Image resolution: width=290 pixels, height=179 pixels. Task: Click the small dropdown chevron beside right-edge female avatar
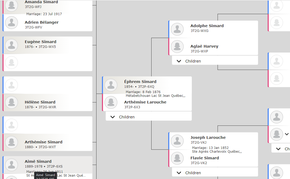pyautogui.click(x=287, y=134)
